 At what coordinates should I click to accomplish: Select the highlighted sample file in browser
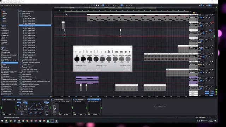[x=35, y=25]
